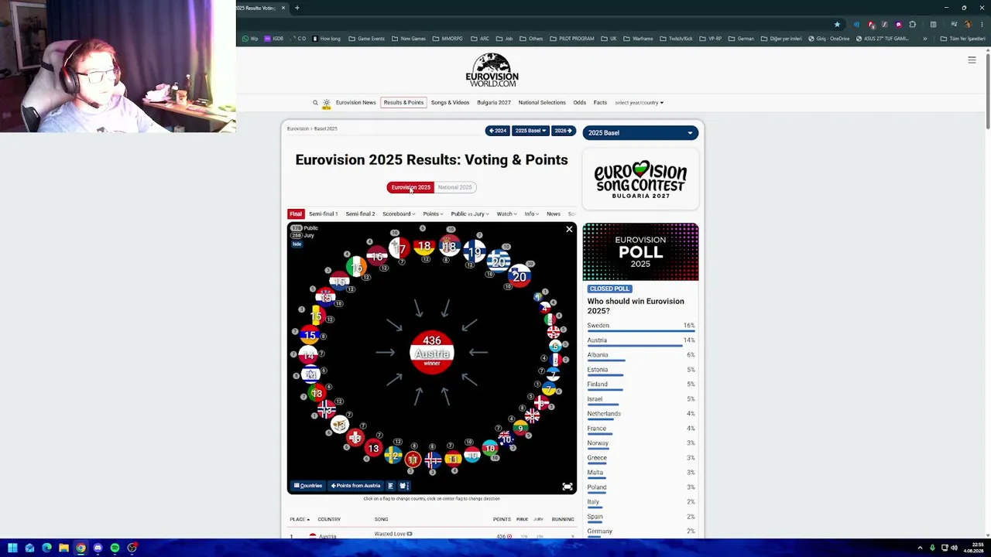
Task: Expand the voting wheel to fullscreen
Action: (x=568, y=487)
